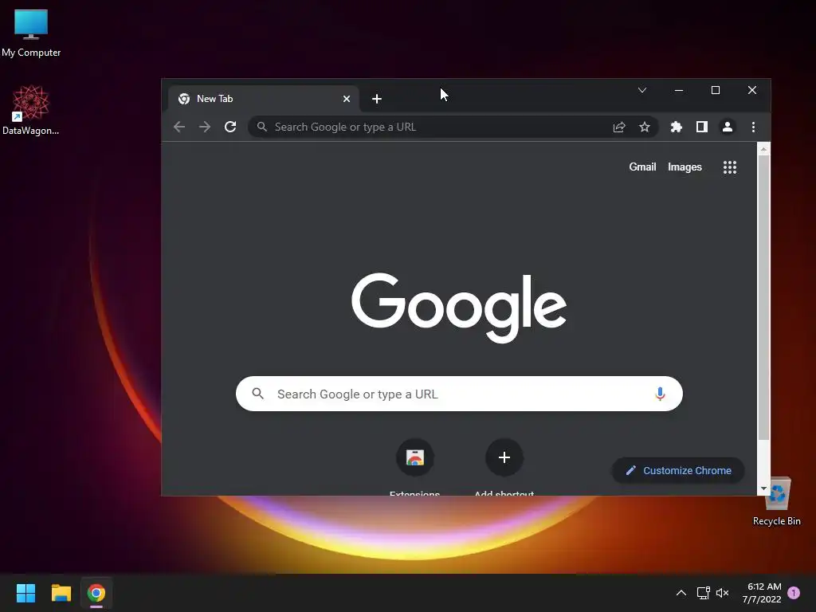Image resolution: width=816 pixels, height=612 pixels.
Task: Click the muted volume tray icon
Action: tap(722, 593)
